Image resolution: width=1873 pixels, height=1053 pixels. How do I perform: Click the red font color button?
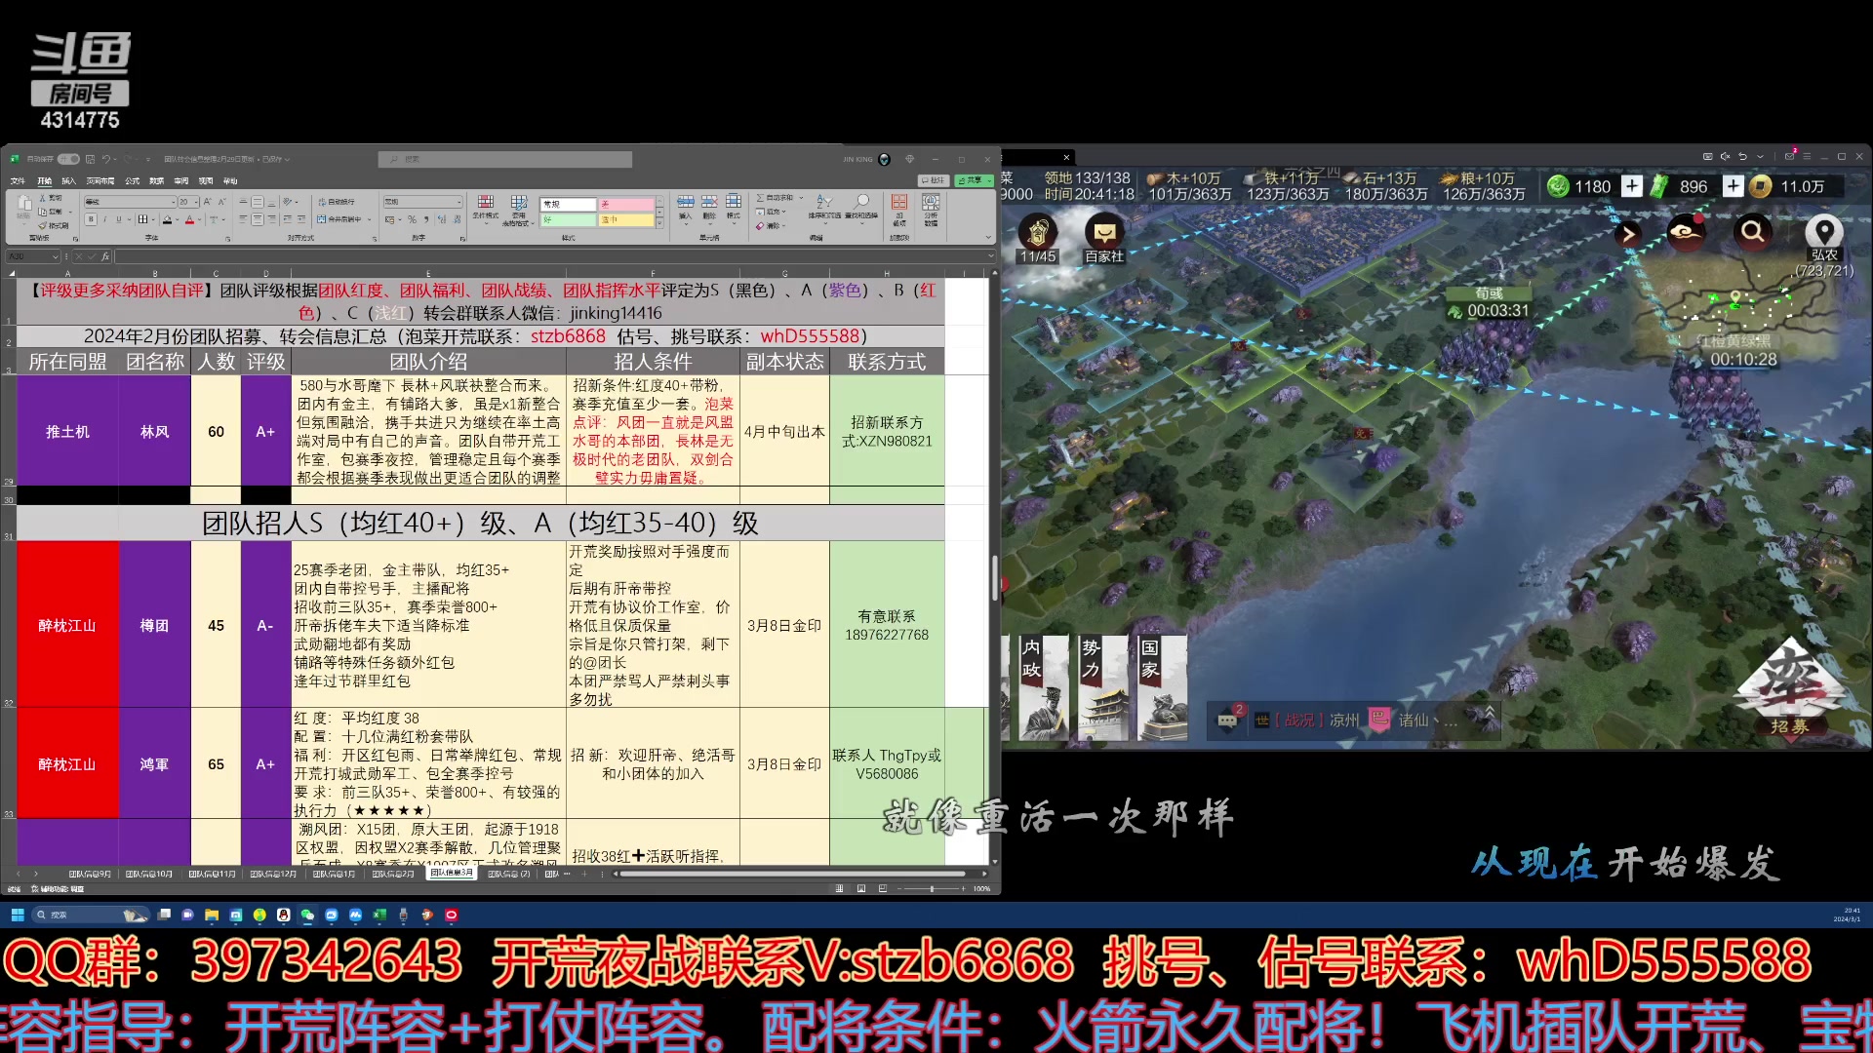[x=189, y=219]
